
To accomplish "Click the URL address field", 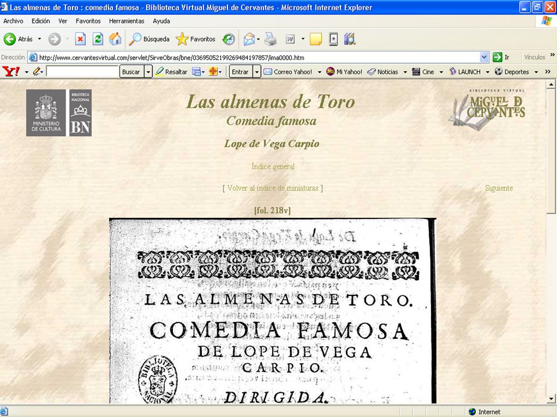I will click(254, 57).
